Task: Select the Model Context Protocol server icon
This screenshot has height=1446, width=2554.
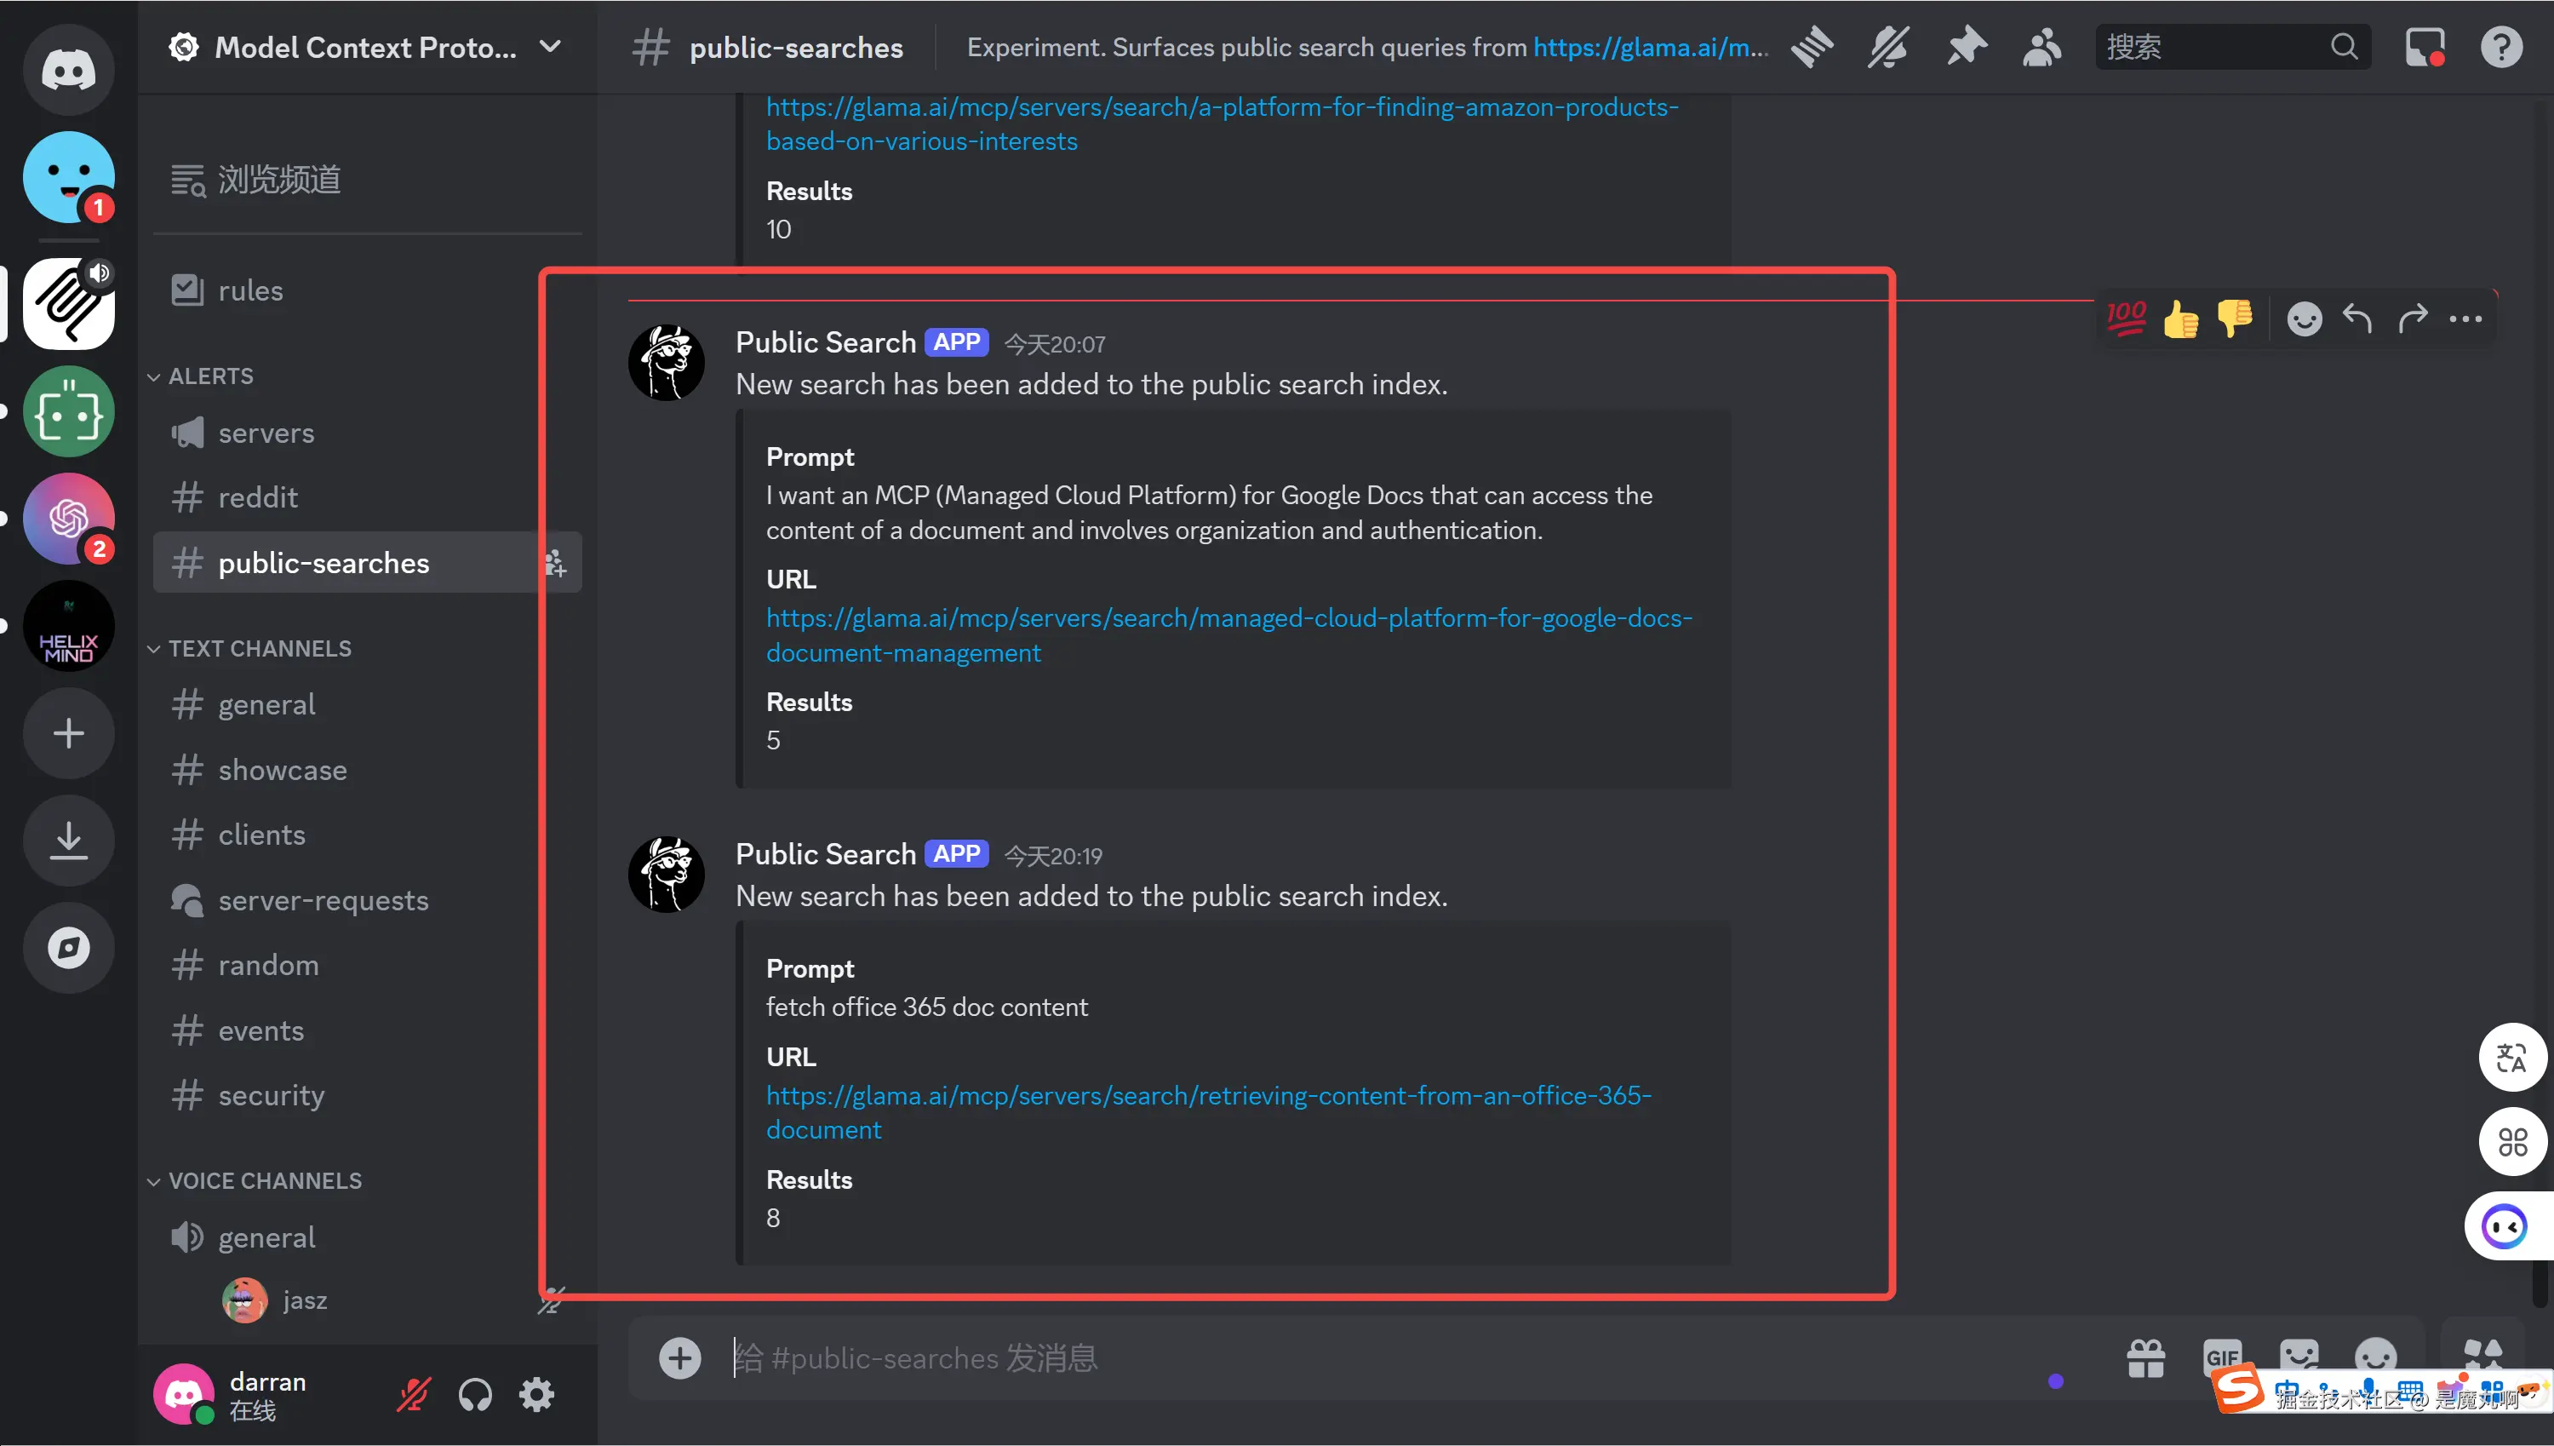Action: click(68, 304)
